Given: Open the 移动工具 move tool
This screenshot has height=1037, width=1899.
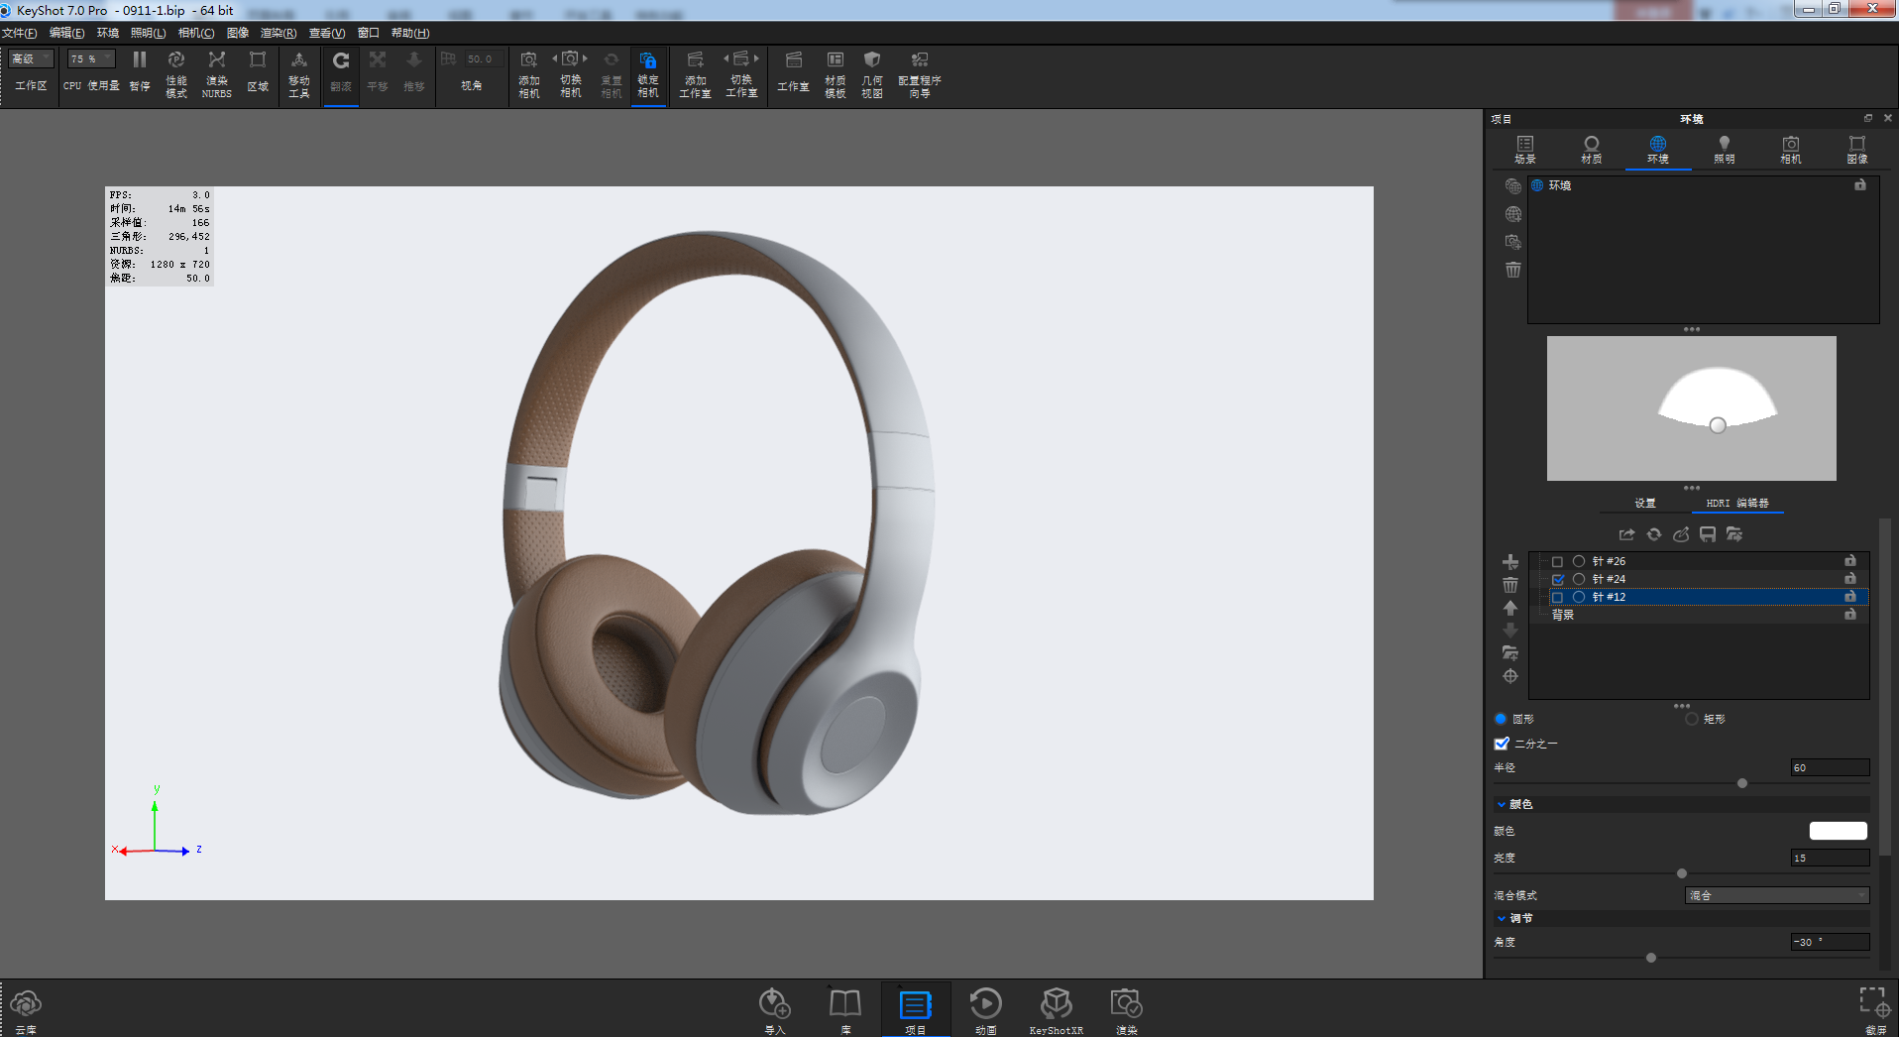Looking at the screenshot, I should click(299, 73).
